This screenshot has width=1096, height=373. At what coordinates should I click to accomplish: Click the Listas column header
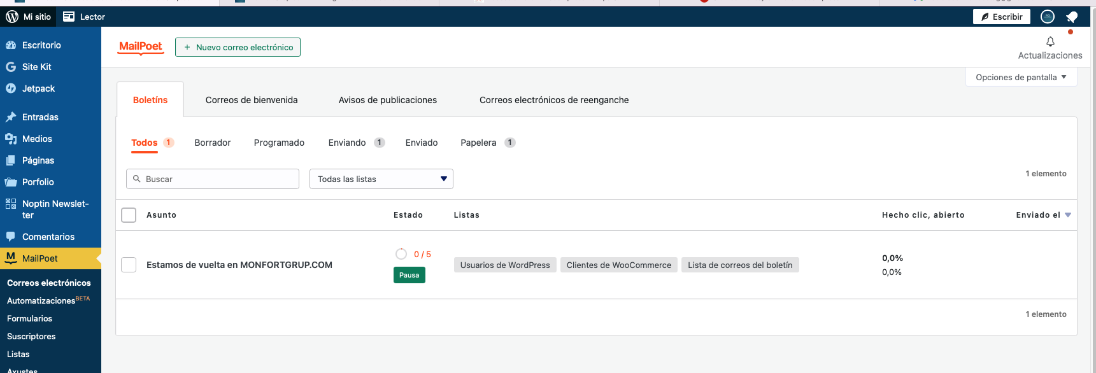tap(467, 215)
